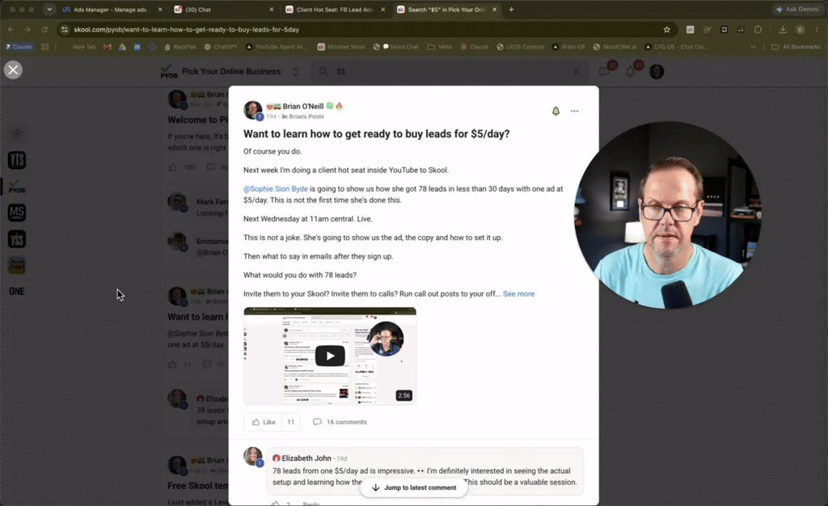The width and height of the screenshot is (828, 506).
Task: Open the Meta bookmarks folder
Action: [439, 47]
